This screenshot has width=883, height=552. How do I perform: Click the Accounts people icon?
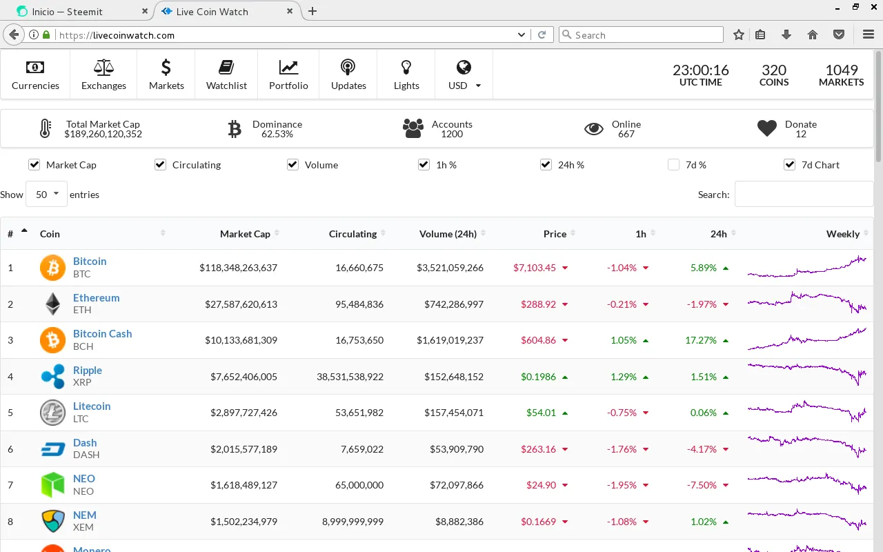[413, 128]
